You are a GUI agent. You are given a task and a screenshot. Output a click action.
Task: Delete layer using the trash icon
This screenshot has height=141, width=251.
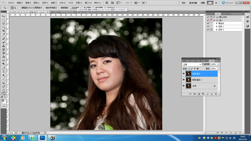pos(215,94)
